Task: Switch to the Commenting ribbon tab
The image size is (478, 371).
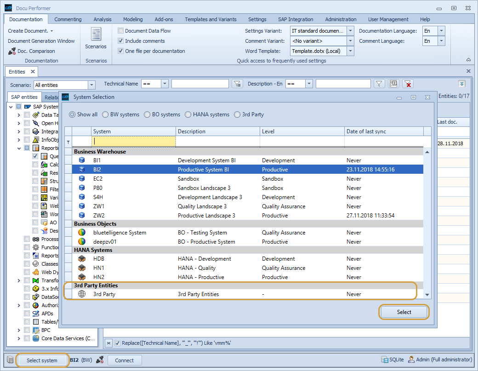Action: (x=68, y=19)
